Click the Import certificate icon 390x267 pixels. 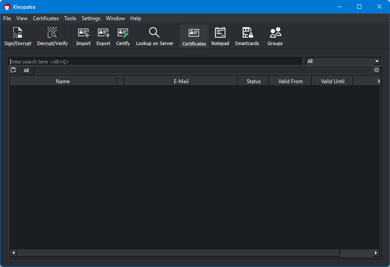click(83, 36)
